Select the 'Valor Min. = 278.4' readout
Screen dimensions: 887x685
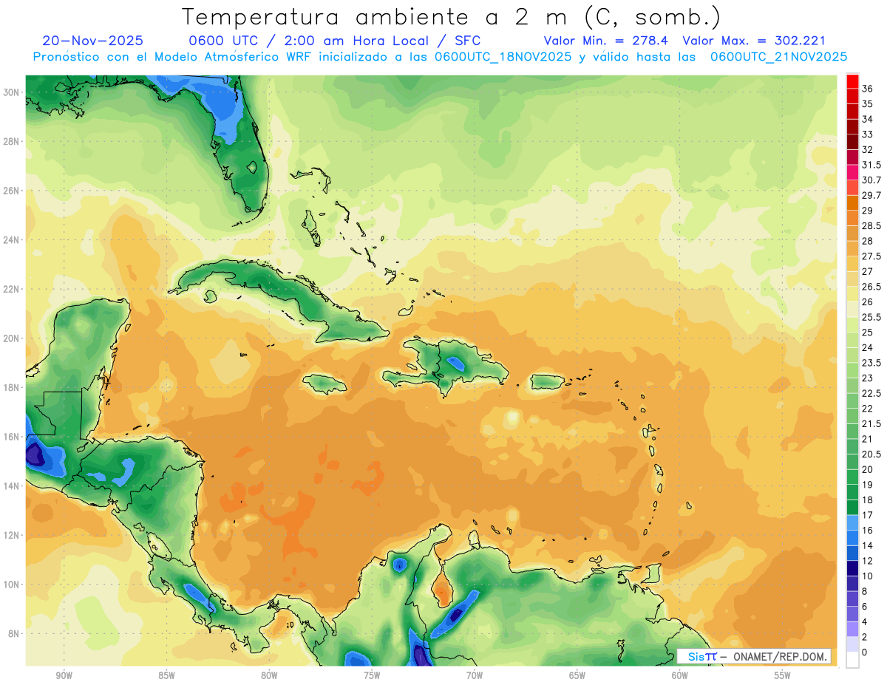(605, 41)
